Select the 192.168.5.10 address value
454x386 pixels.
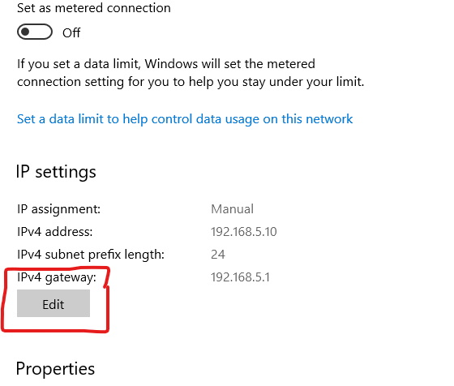click(244, 232)
